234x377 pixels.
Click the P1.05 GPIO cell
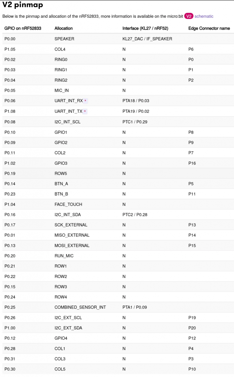[10, 49]
